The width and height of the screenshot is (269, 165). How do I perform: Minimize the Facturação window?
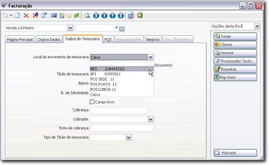pyautogui.click(x=242, y=6)
